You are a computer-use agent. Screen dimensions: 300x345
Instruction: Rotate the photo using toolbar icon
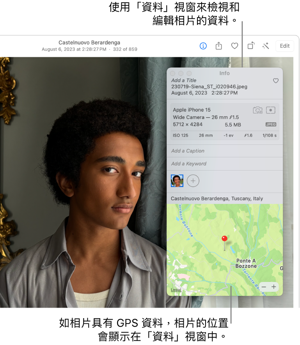pyautogui.click(x=251, y=46)
